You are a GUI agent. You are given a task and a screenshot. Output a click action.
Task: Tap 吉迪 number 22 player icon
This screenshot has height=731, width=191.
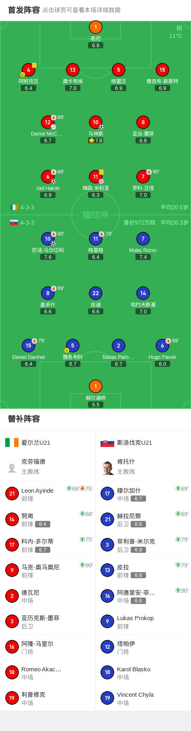click(x=95, y=293)
